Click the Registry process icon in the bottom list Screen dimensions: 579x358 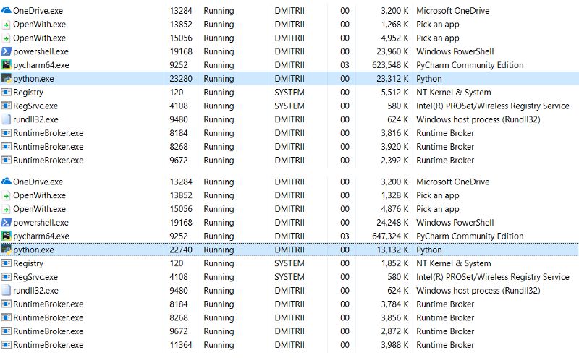(x=7, y=263)
